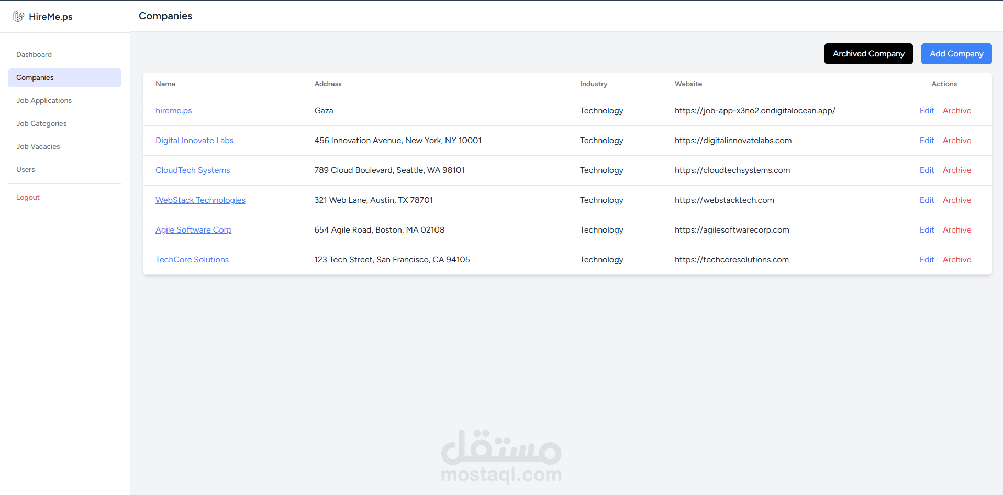Click the 456 Innovation Avenue address
1003x495 pixels.
tap(398, 141)
